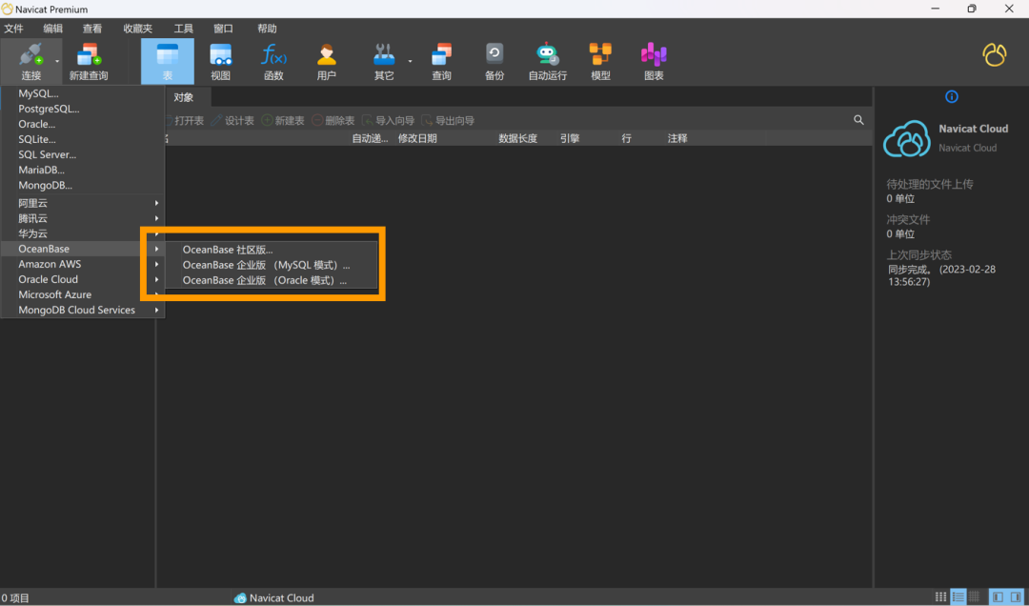Open the 工具 menu

point(184,29)
